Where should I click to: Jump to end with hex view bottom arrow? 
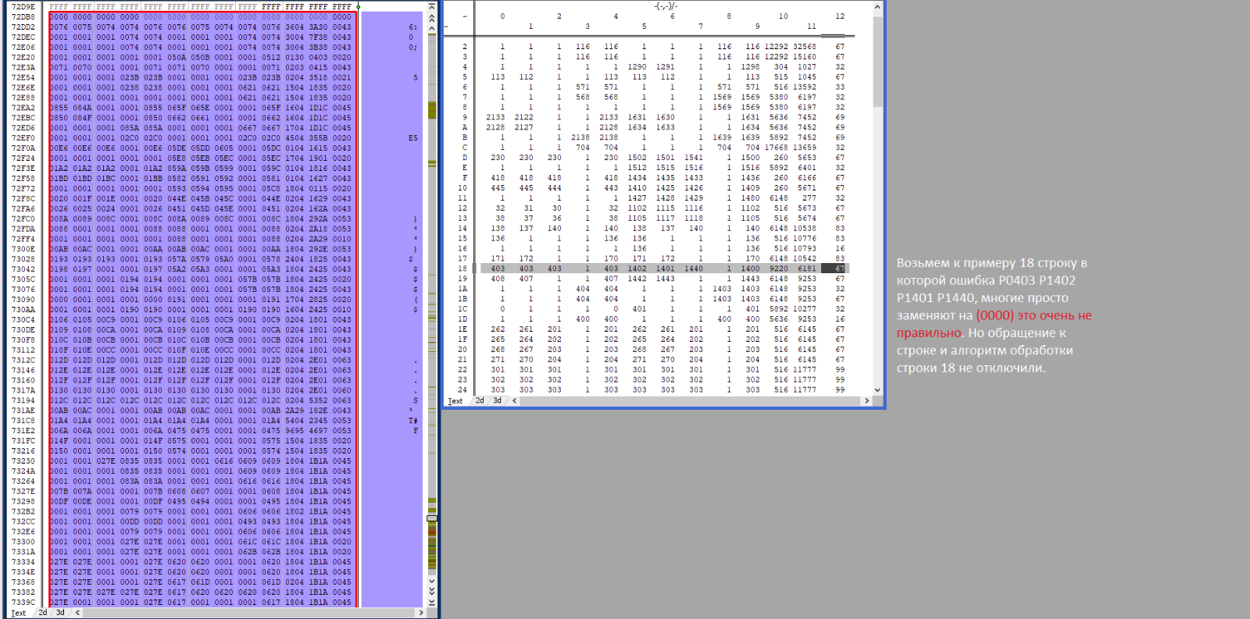coord(432,602)
